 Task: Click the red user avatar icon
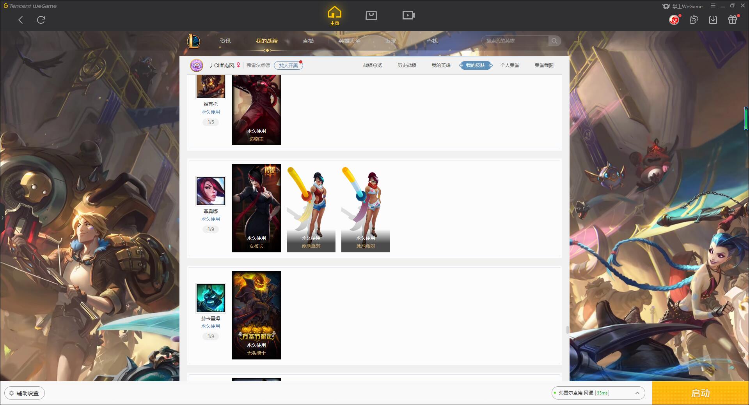coord(674,19)
